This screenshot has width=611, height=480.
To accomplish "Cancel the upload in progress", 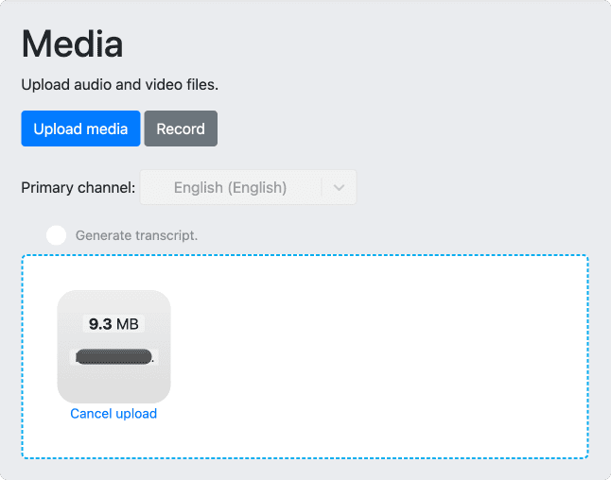I will (x=113, y=414).
